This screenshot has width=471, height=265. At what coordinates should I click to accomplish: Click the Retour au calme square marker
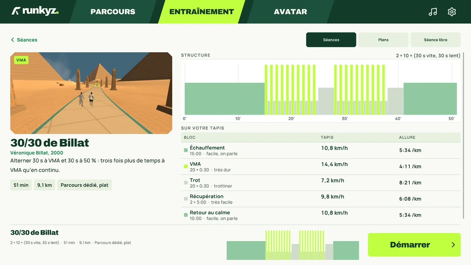186,215
